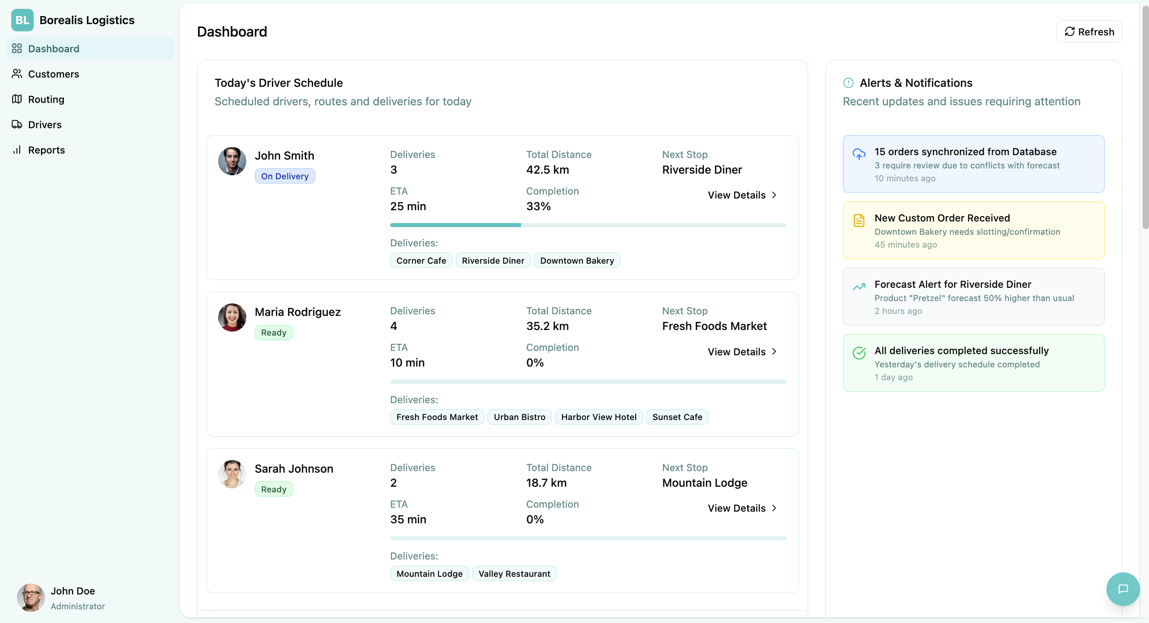Click the trending-up icon on Forecast Alert
The height and width of the screenshot is (623, 1149).
(859, 287)
